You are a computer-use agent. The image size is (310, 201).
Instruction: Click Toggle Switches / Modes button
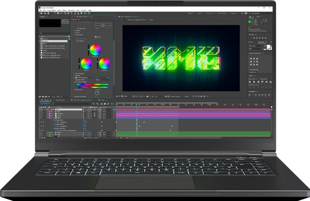click(90, 138)
